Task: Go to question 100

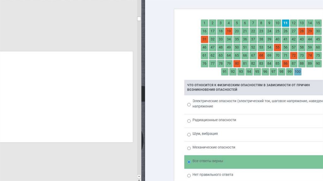Action: point(297,72)
